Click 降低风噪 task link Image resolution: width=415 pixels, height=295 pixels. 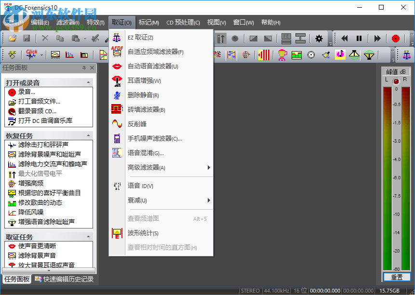(x=26, y=212)
